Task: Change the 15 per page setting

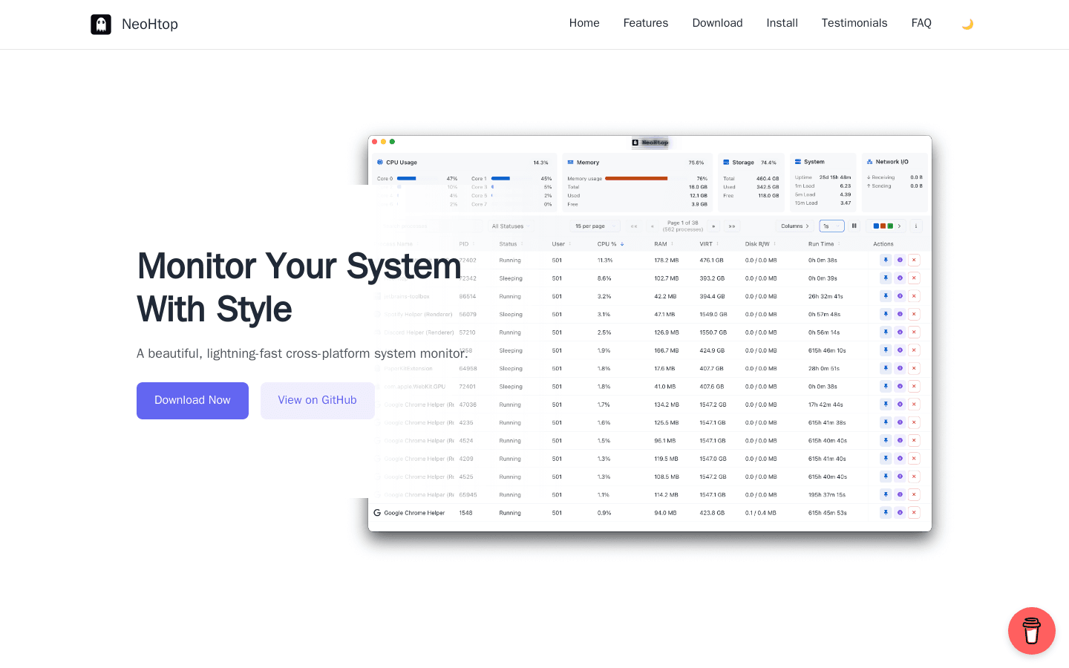Action: (594, 226)
